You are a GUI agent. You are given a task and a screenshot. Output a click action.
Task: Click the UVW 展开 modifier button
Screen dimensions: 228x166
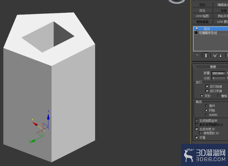[221, 22]
